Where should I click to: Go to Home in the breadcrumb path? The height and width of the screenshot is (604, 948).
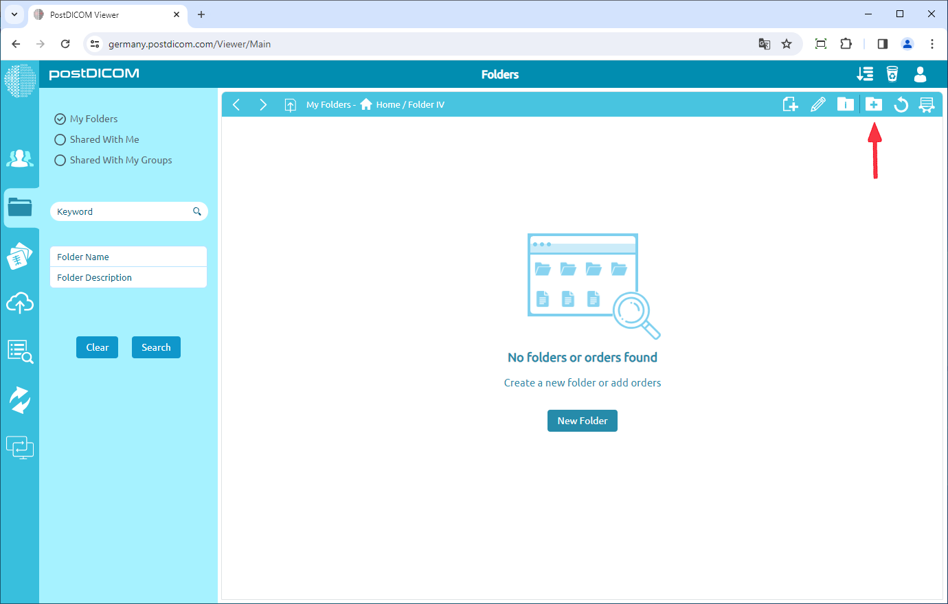coord(388,104)
